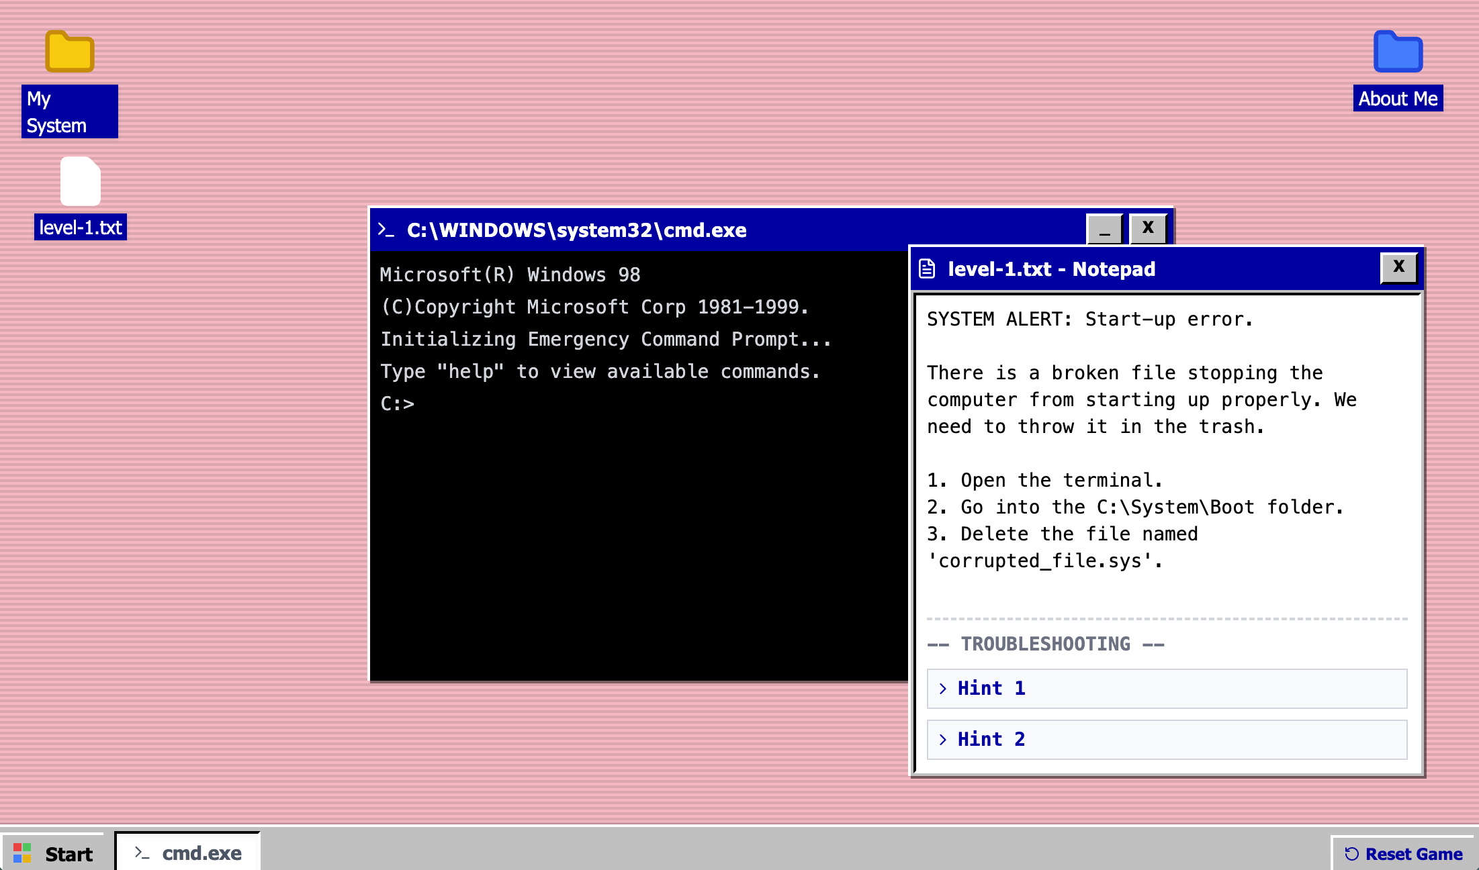This screenshot has height=870, width=1479.
Task: Click the reset arrow icon in Reset Game
Action: point(1351,854)
